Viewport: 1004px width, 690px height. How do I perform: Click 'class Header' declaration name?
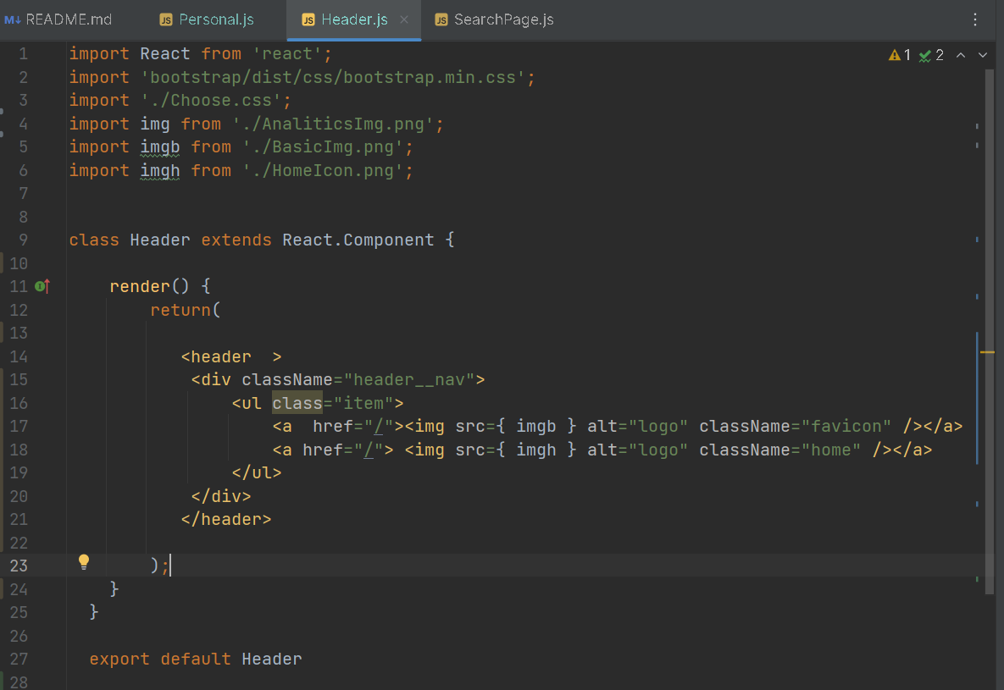point(160,240)
